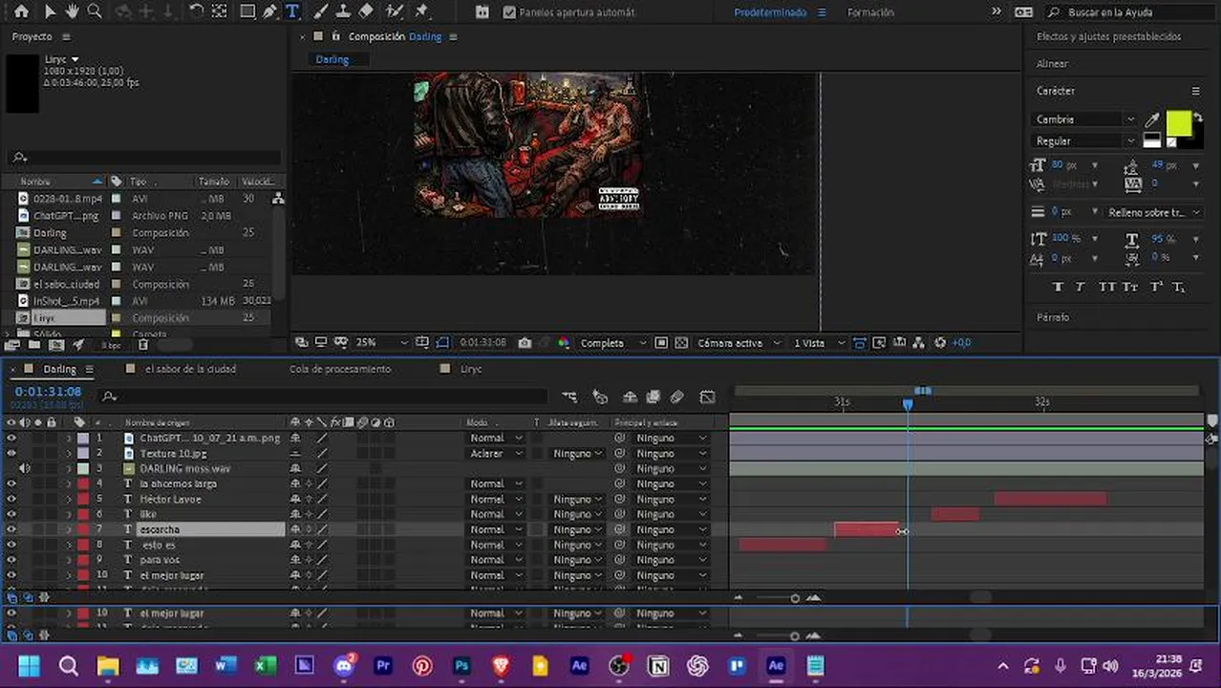Open the Regular font style dropdown

[1085, 140]
